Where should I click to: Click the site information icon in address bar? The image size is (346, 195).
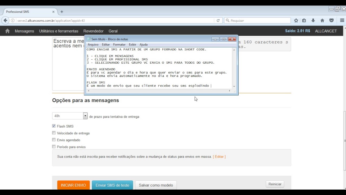(x=13, y=21)
